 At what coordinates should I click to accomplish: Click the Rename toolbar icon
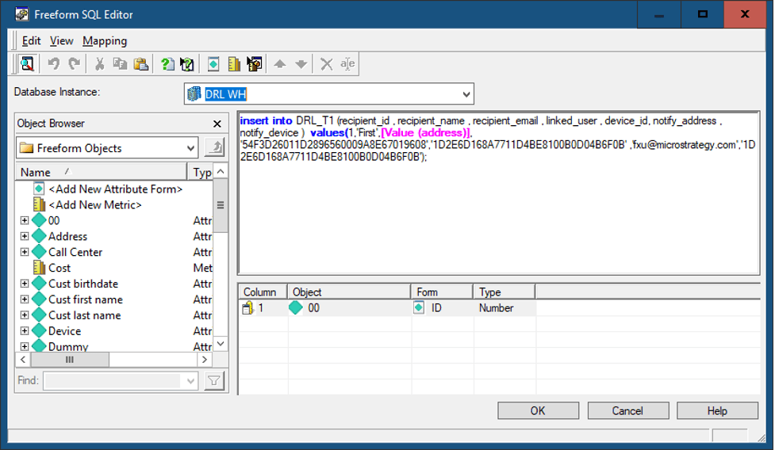[x=347, y=64]
